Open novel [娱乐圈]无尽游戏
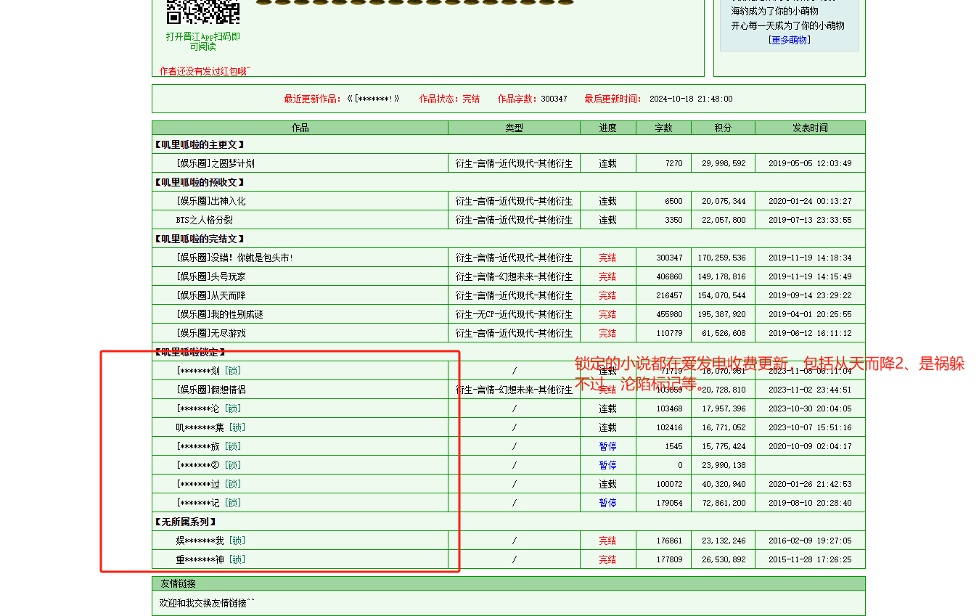Viewport: 979px width, 616px height. pos(210,333)
